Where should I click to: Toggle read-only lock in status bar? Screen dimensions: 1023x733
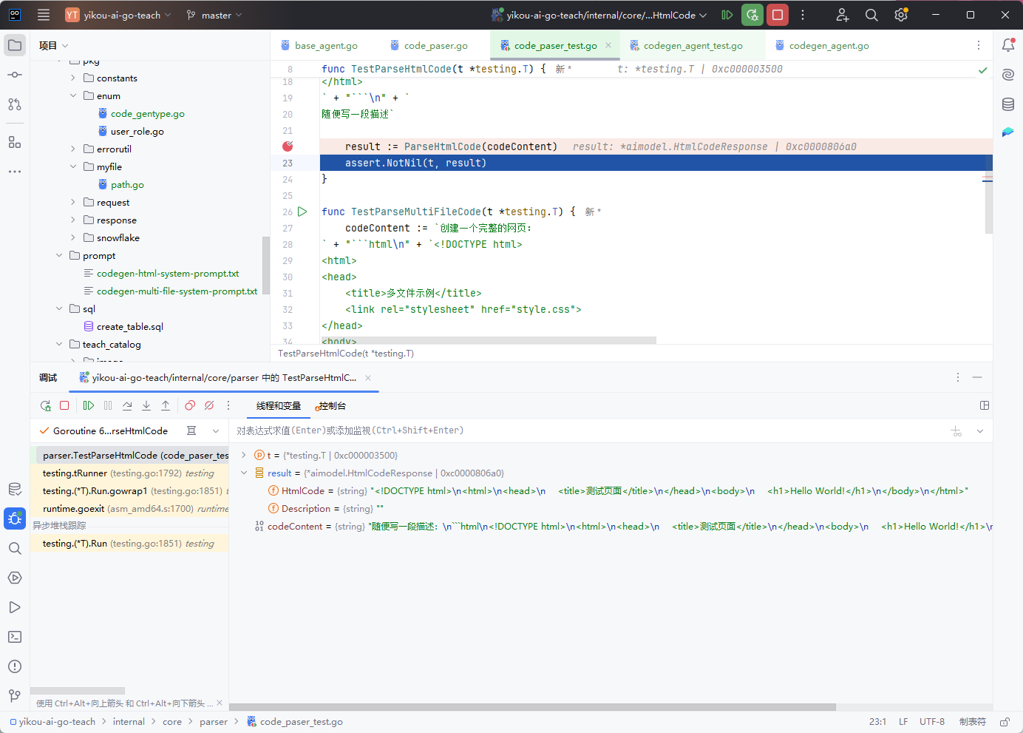point(1005,722)
